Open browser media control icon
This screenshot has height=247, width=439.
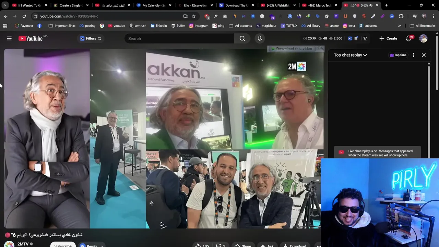coord(415,16)
